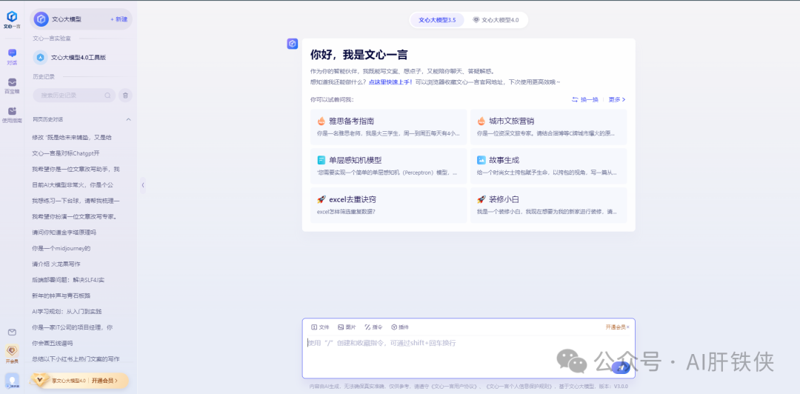Click the rocket icon on the excel去重诀窍 card
This screenshot has height=394, width=800.
point(321,199)
